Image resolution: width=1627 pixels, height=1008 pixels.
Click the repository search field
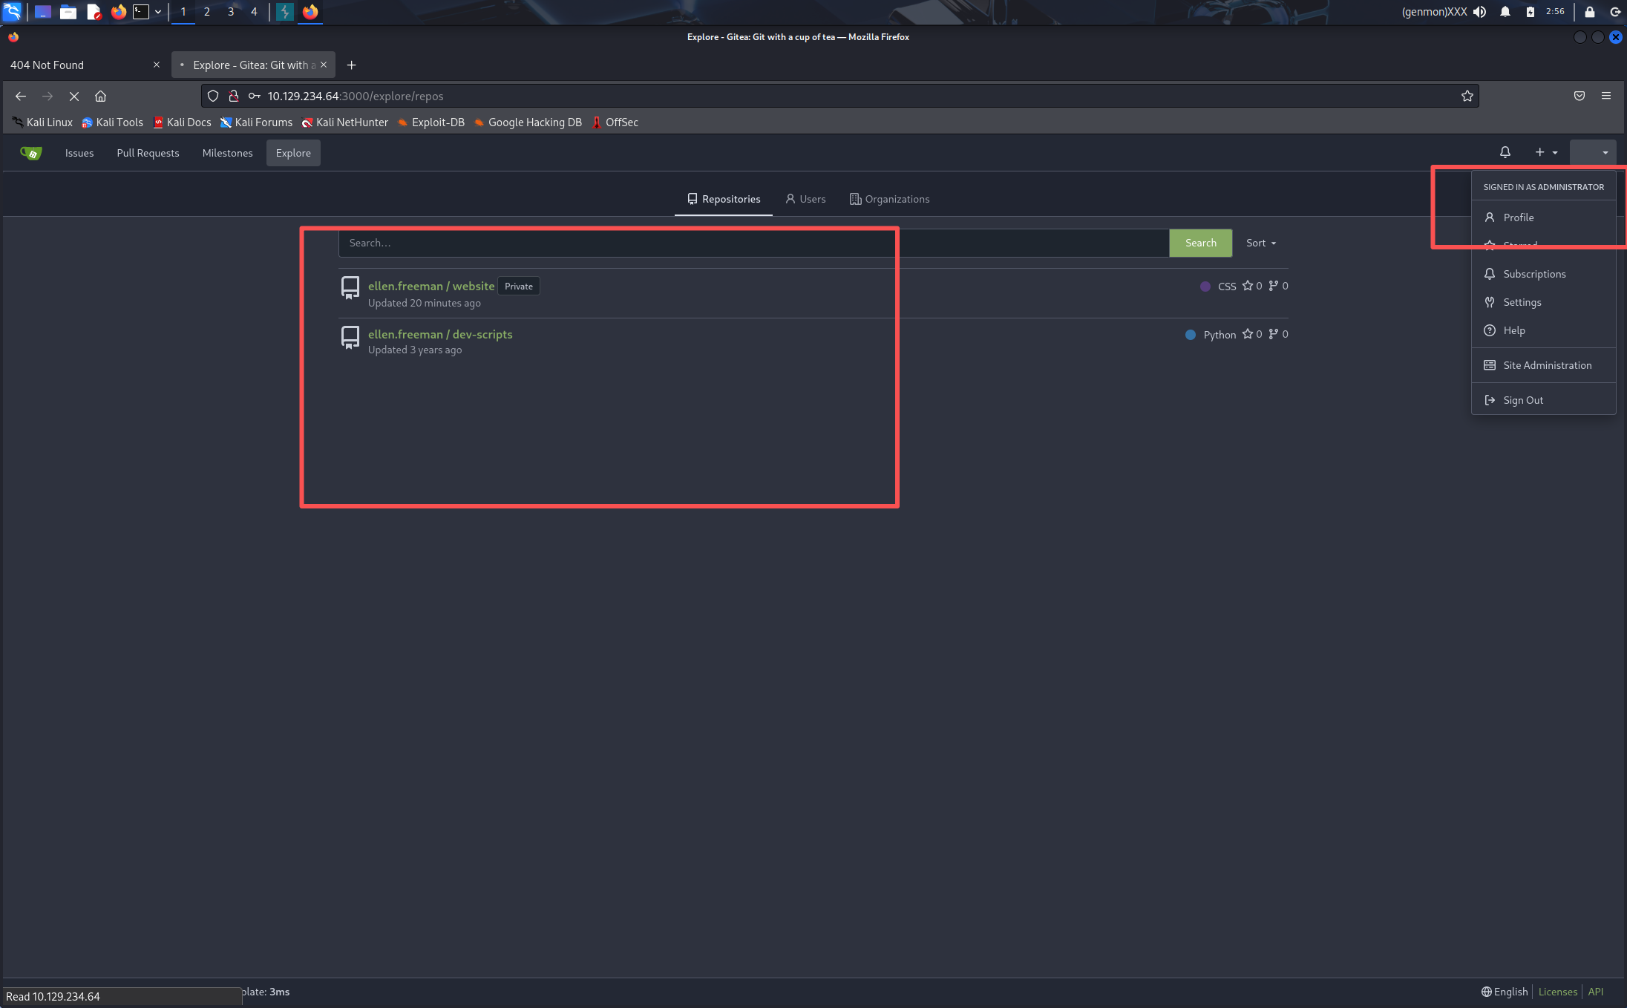pyautogui.click(x=753, y=243)
